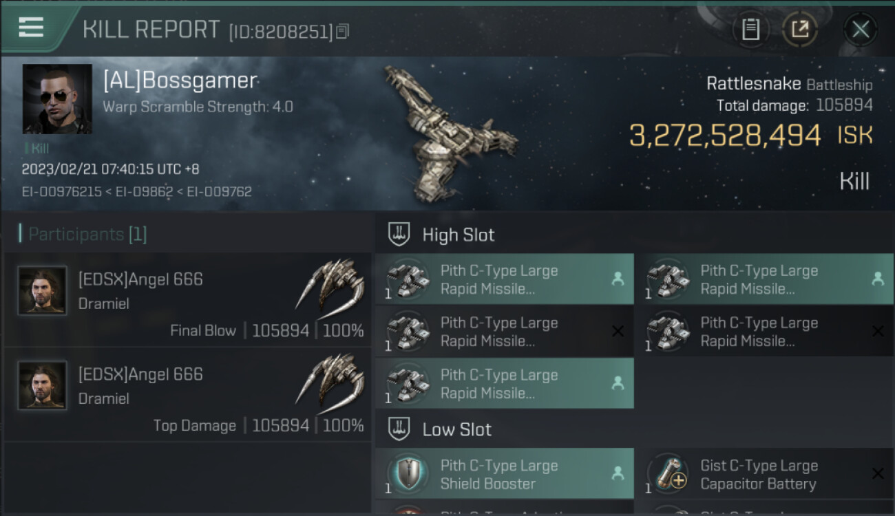The image size is (895, 516).
Task: Click the clipboard icon at top right
Action: 750,30
